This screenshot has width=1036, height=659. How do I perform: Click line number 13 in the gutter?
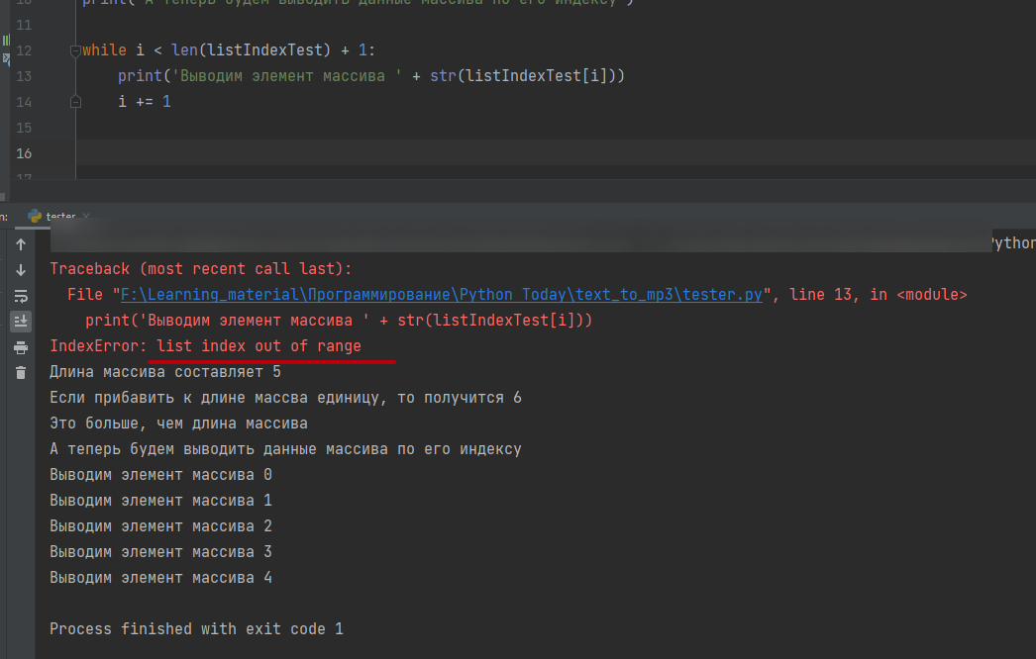tap(25, 76)
